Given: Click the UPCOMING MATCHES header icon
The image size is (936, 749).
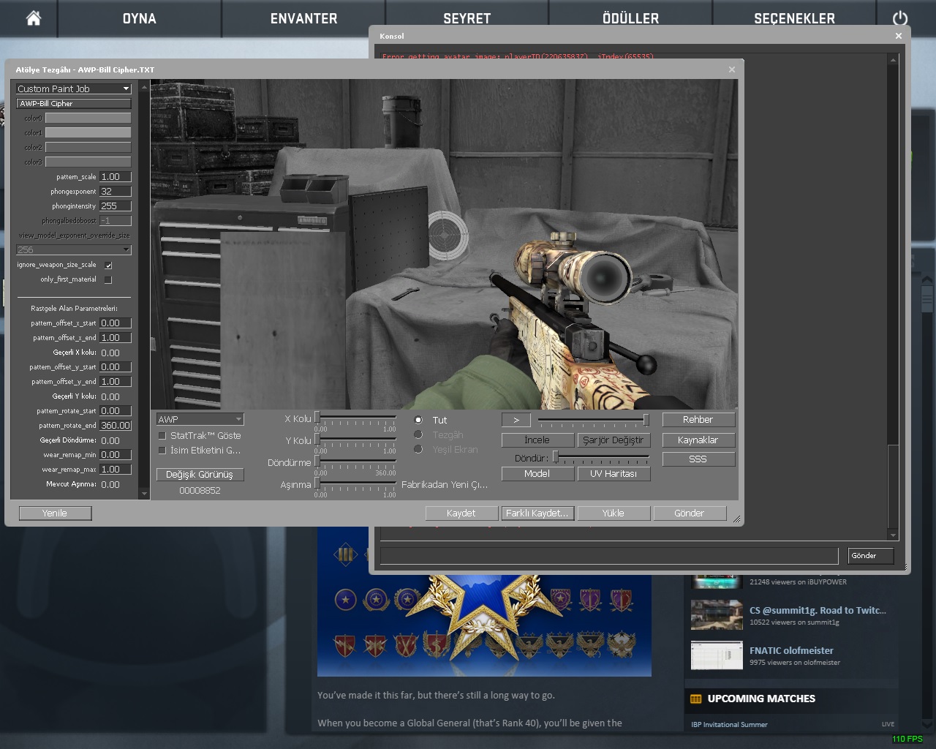Looking at the screenshot, I should click(x=696, y=699).
